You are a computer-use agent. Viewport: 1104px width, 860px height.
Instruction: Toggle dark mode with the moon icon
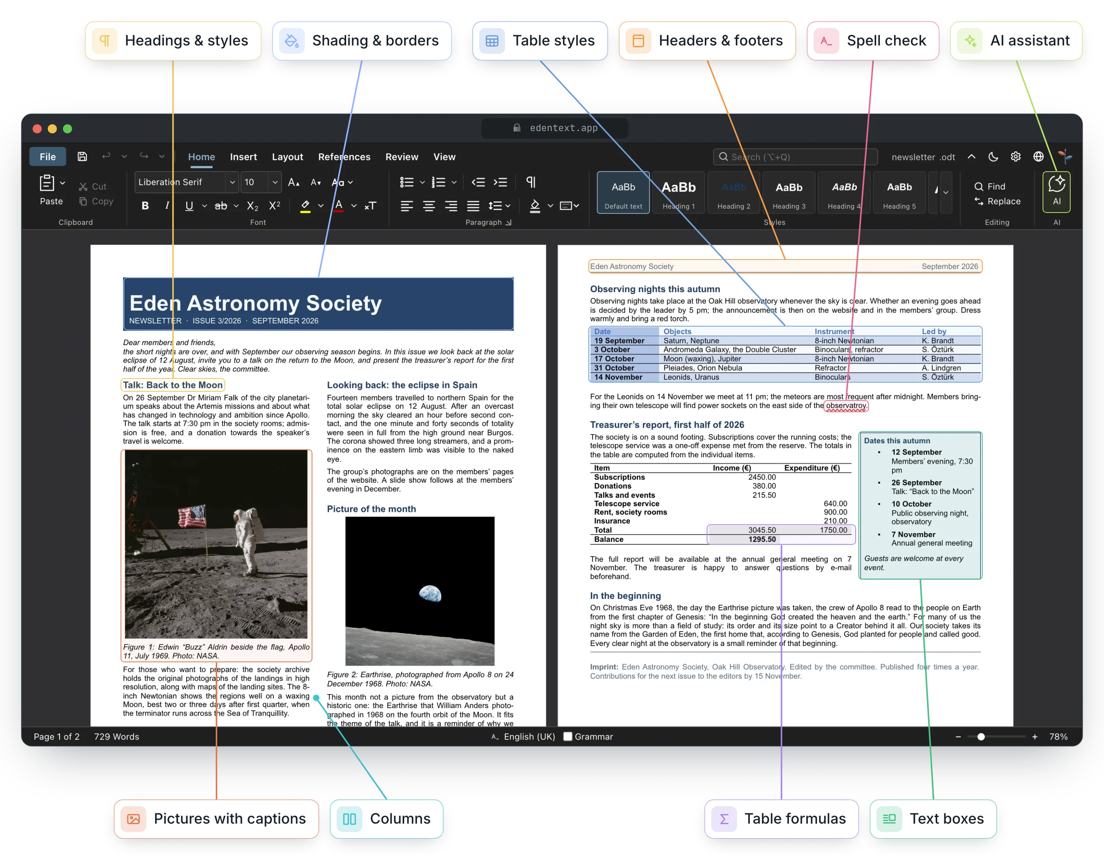click(993, 156)
